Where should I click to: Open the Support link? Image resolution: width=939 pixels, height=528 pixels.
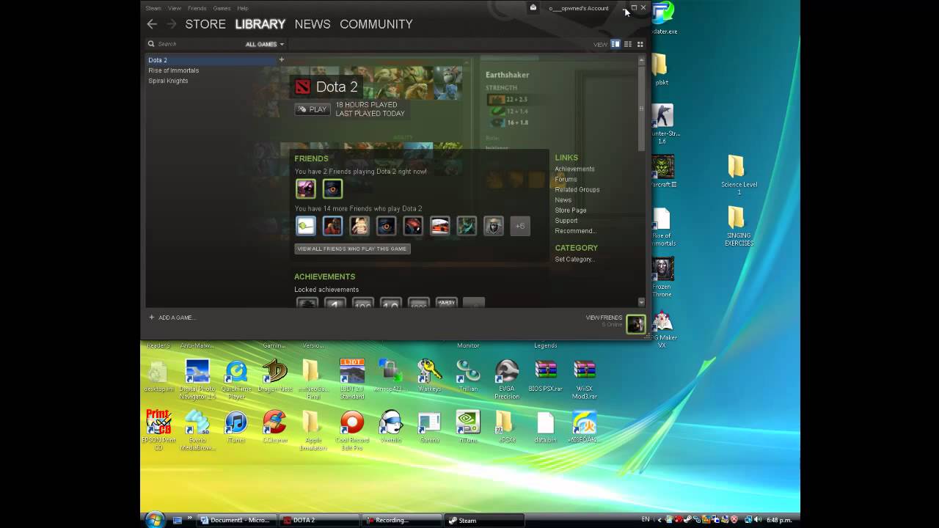(566, 221)
